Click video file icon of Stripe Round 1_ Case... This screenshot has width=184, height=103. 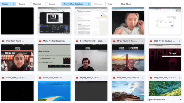point(114,41)
